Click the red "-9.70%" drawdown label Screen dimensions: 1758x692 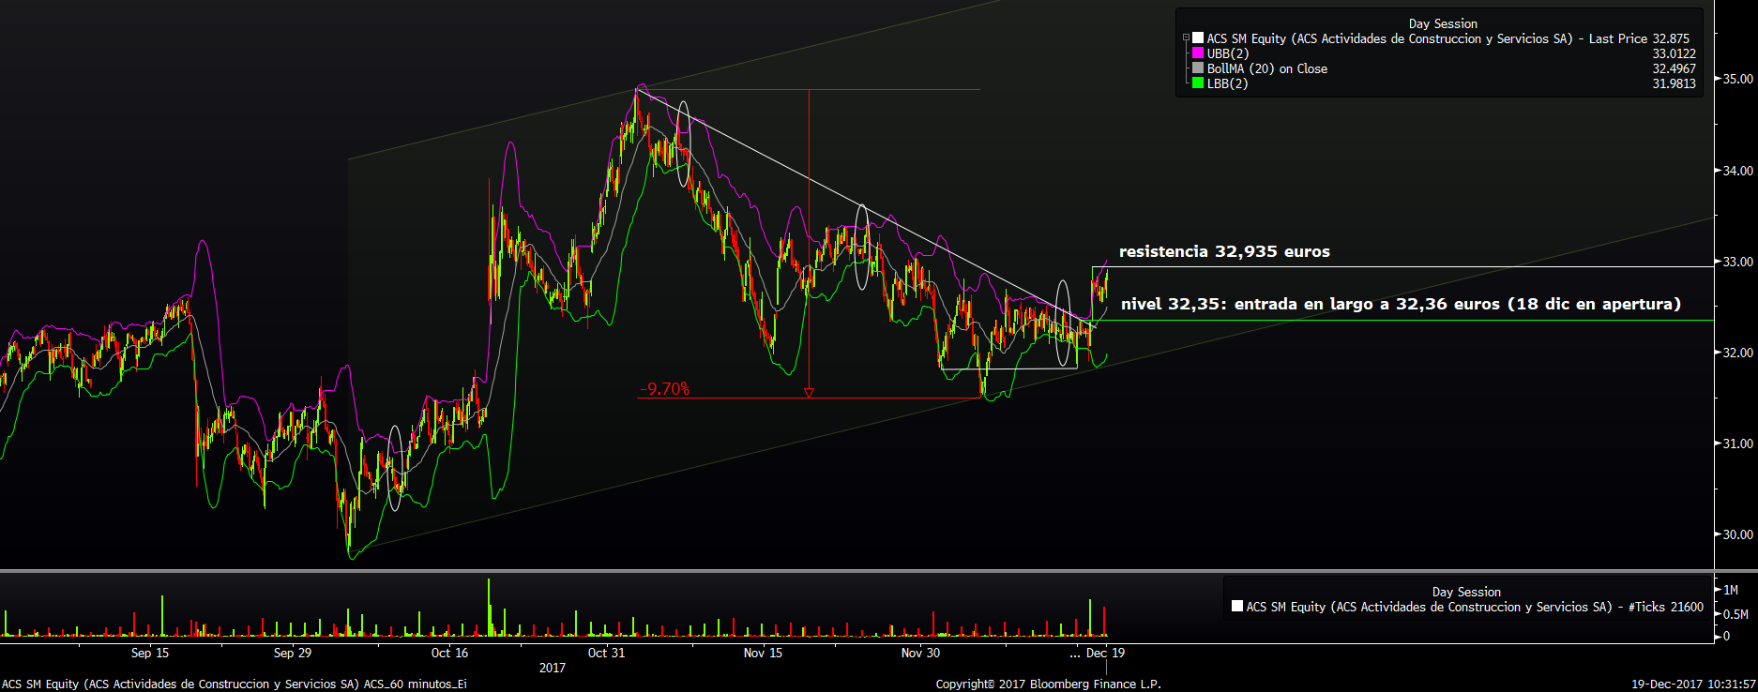665,389
